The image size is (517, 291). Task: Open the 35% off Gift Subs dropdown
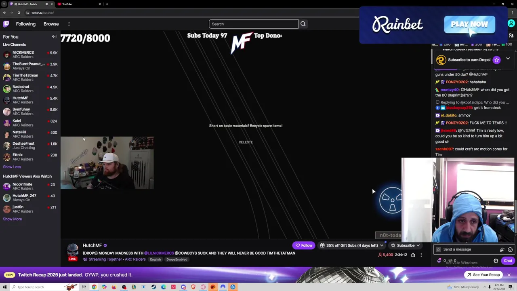coord(351,245)
